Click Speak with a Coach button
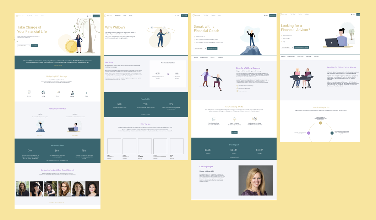The height and width of the screenshot is (220, 376). pos(212,48)
